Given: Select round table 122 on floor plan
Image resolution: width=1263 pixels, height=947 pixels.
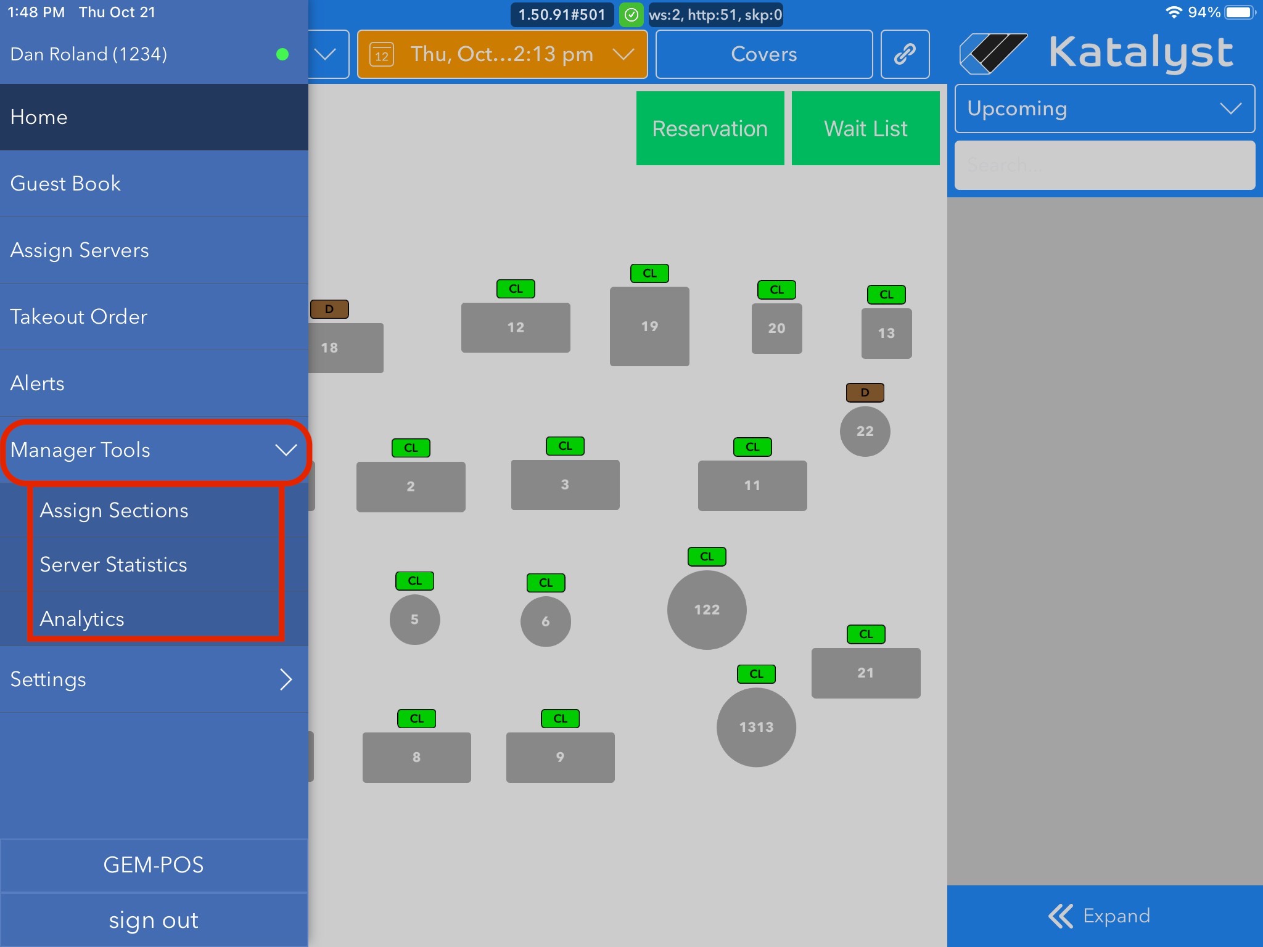Looking at the screenshot, I should tap(707, 610).
